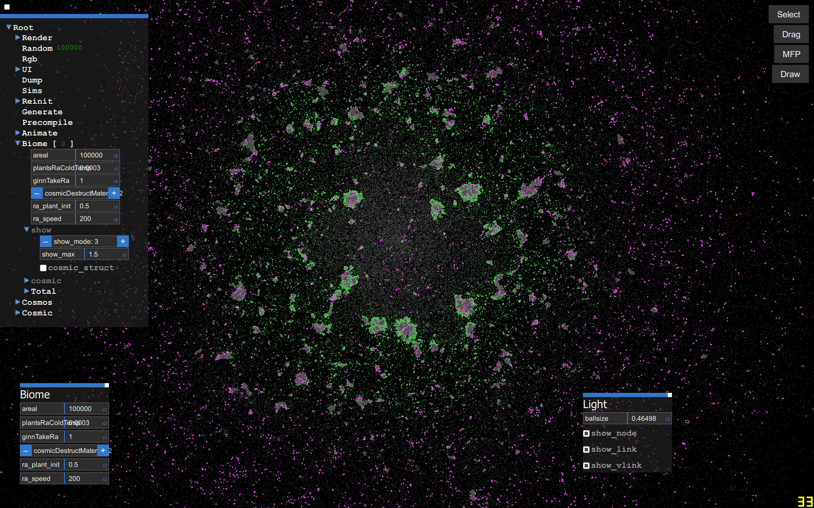
Task: Click x2 multiplier for areal in floating Biome panel
Action: [105, 409]
